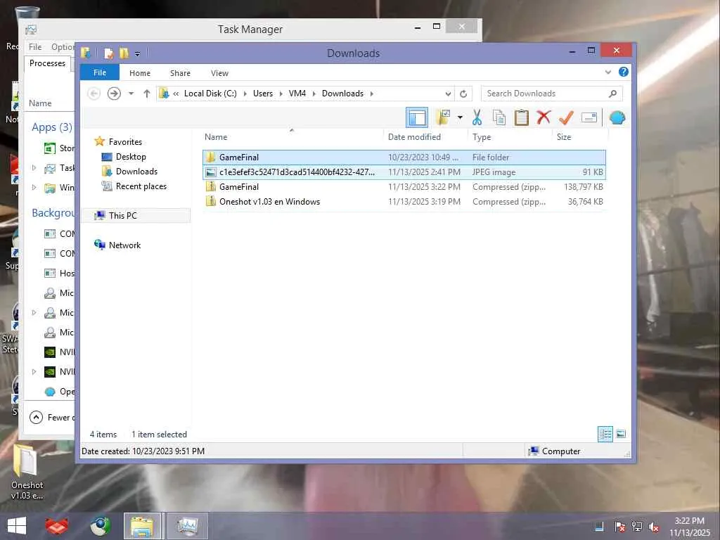
Task: Expand the Windows Explorer process row
Action: point(34,187)
